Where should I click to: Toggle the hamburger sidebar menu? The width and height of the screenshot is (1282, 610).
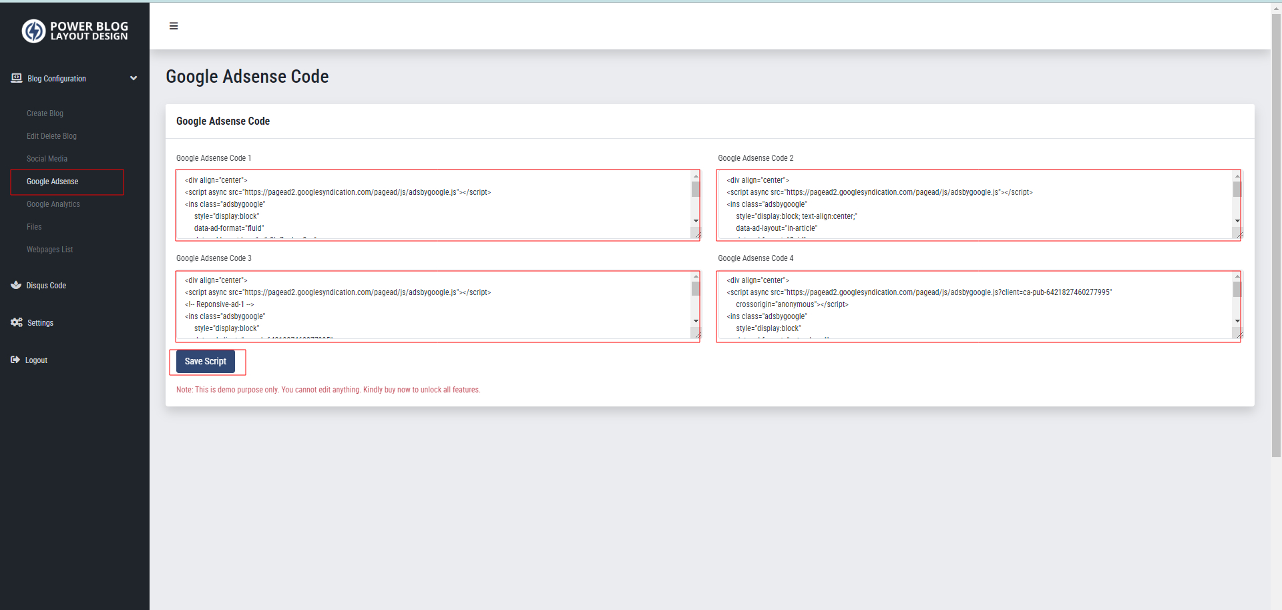click(x=174, y=26)
